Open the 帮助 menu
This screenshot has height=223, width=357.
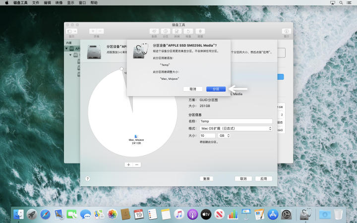tap(94, 3)
